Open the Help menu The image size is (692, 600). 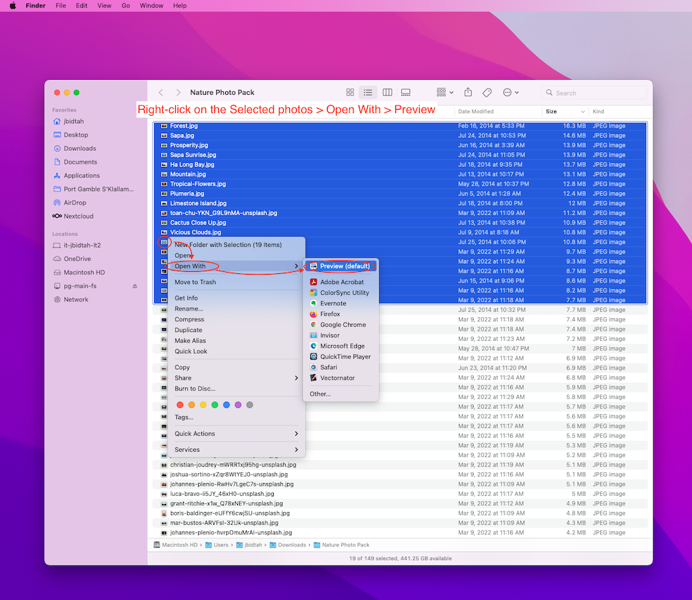pos(180,5)
